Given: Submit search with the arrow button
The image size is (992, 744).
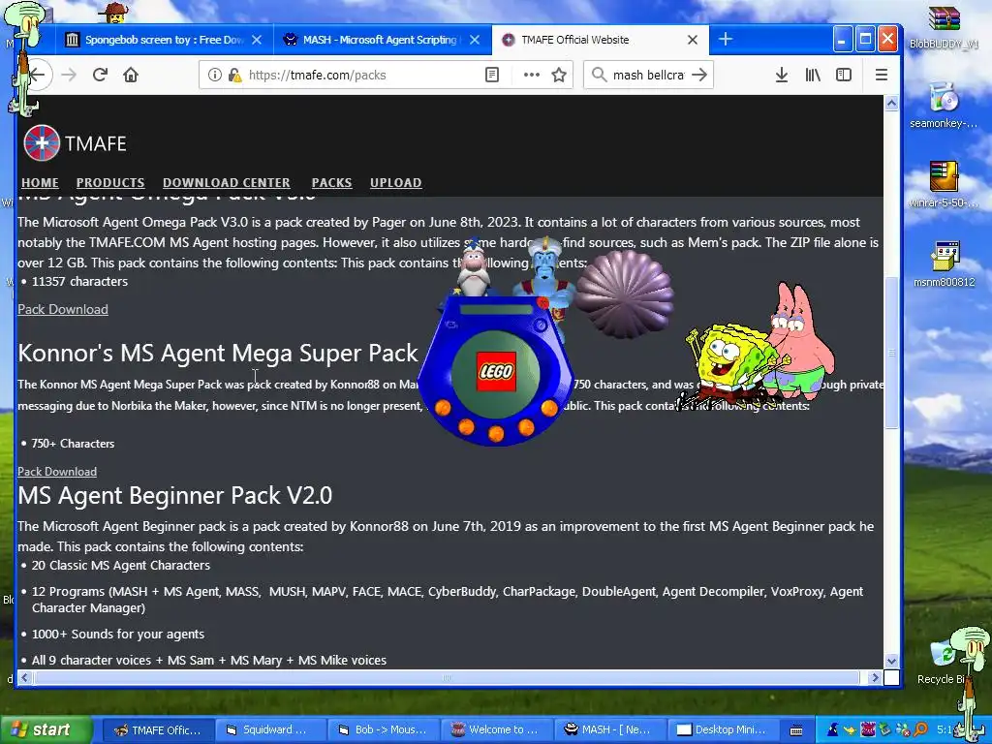Looking at the screenshot, I should pyautogui.click(x=699, y=75).
